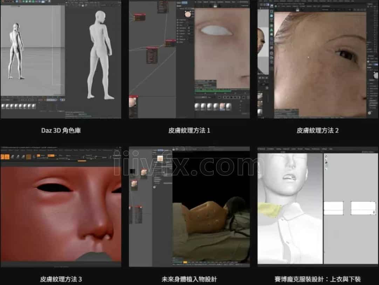Select the small mannequin in Daz 3D left viewport

(16, 51)
